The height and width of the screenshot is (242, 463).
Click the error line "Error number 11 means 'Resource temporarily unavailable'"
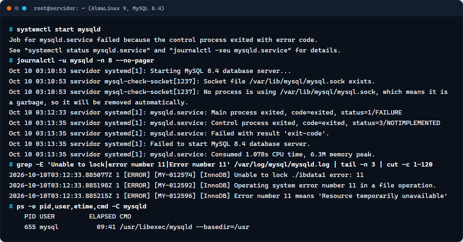coord(228,196)
